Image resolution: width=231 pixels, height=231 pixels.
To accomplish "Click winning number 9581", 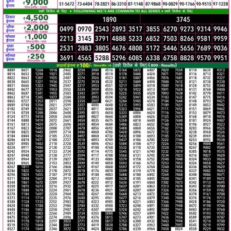I will 203,38.
